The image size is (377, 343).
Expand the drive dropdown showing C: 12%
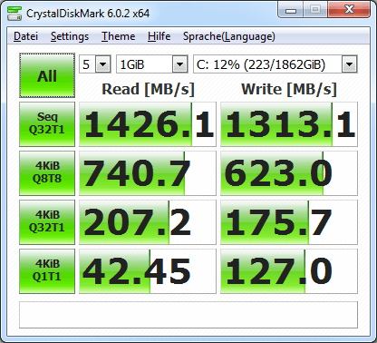tap(350, 64)
